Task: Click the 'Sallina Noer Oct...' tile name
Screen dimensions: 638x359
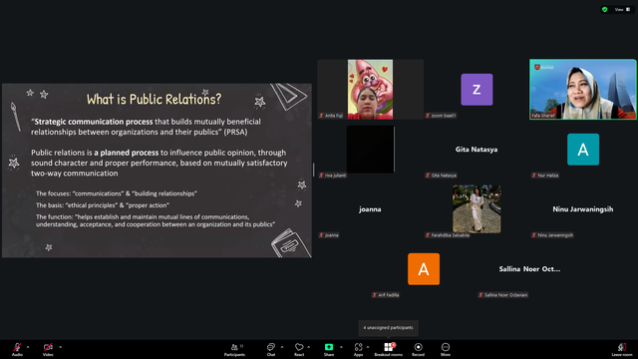Action: [529, 269]
